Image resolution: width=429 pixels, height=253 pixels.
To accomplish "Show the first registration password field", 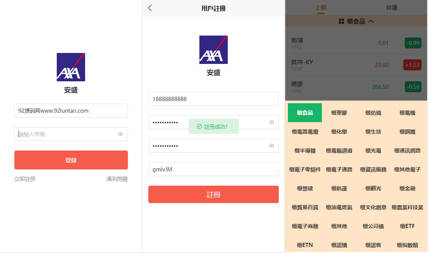I will [271, 122].
